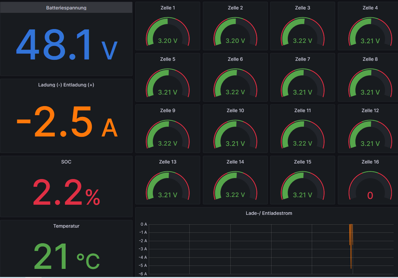Select the Zelle 2 gauge reading 3.20 V
This screenshot has width=398, height=278.
click(235, 41)
